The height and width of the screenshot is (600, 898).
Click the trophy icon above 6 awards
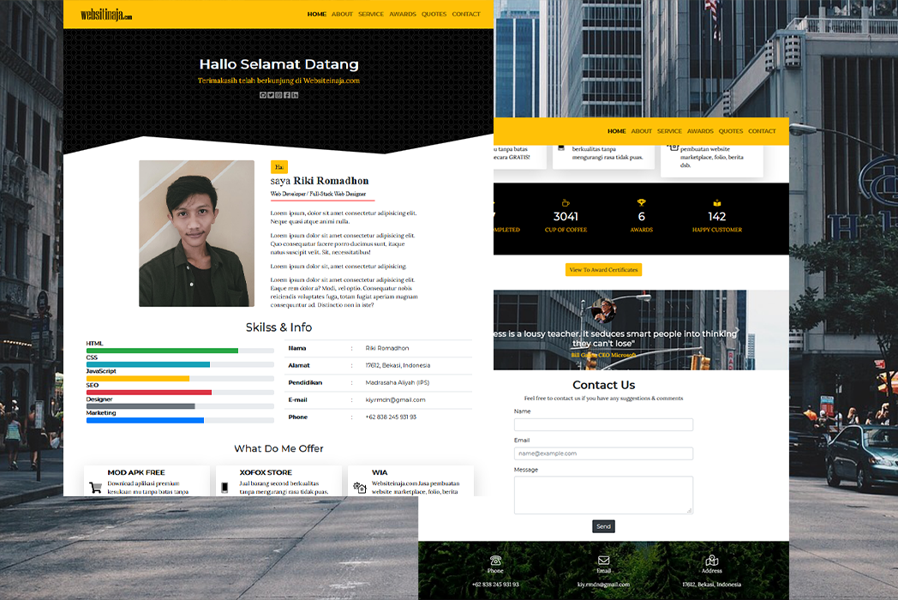click(642, 203)
